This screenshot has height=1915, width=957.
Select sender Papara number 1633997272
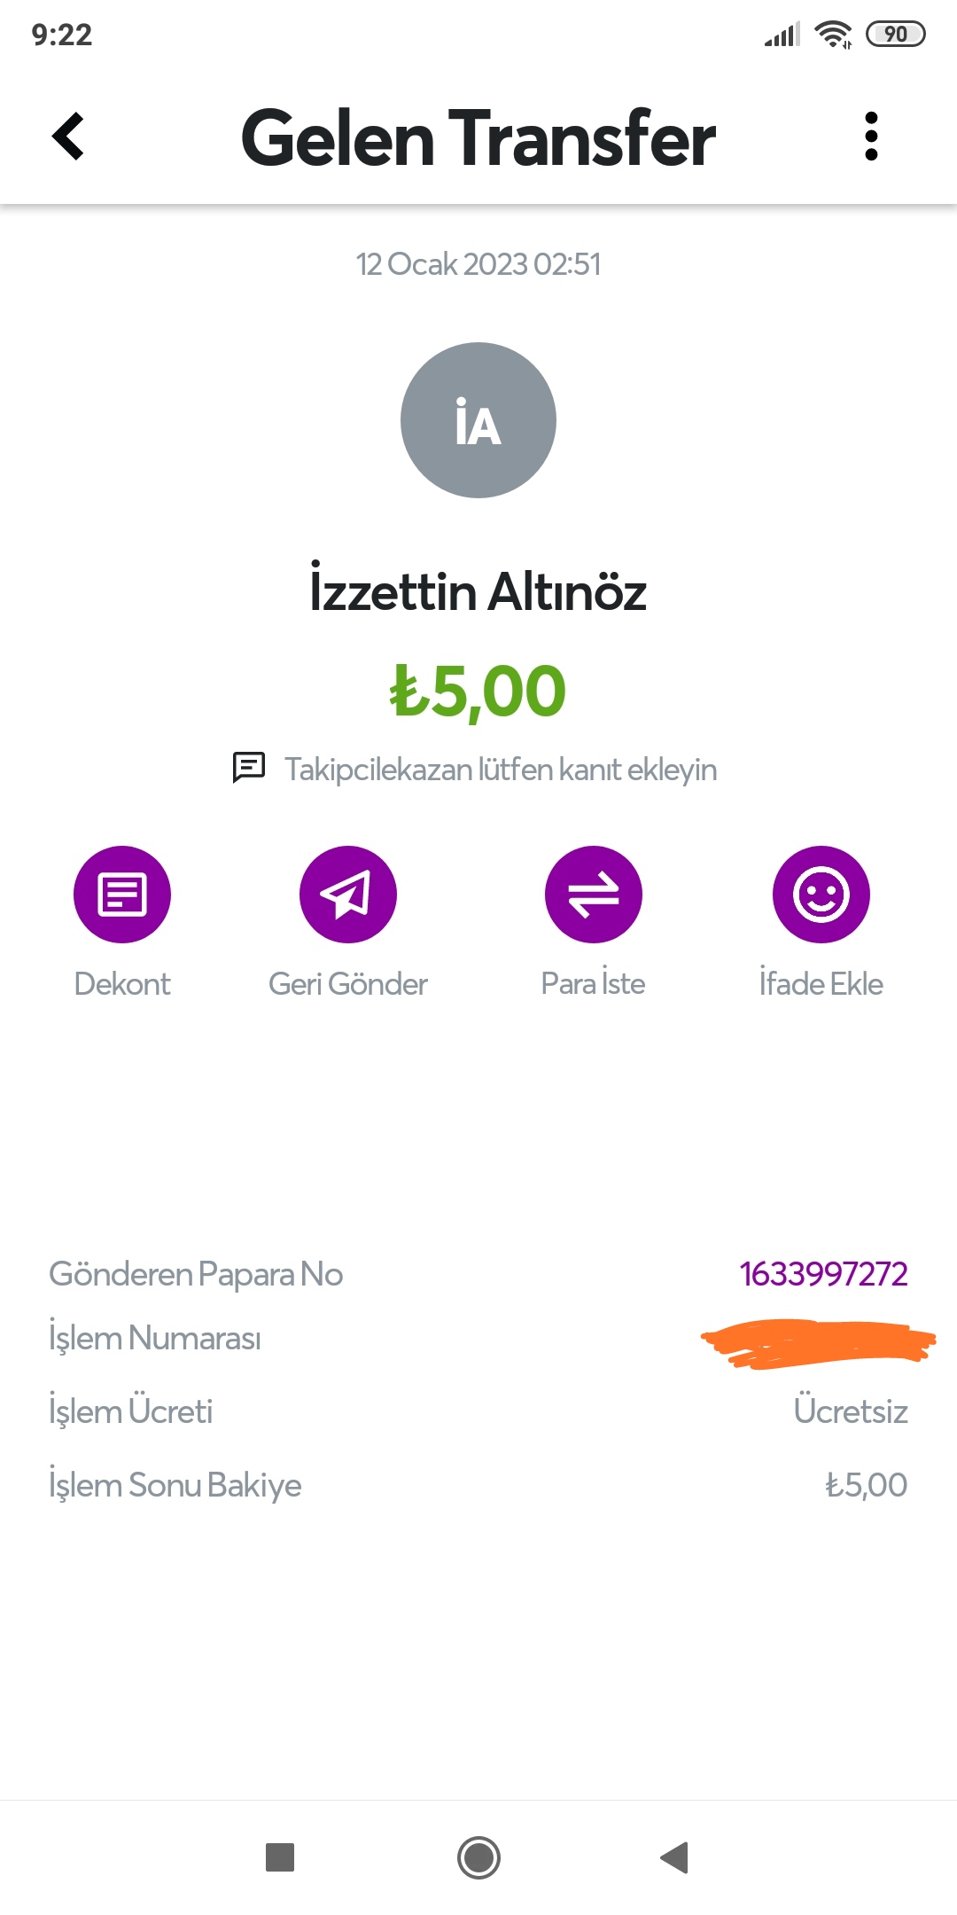(x=823, y=1274)
